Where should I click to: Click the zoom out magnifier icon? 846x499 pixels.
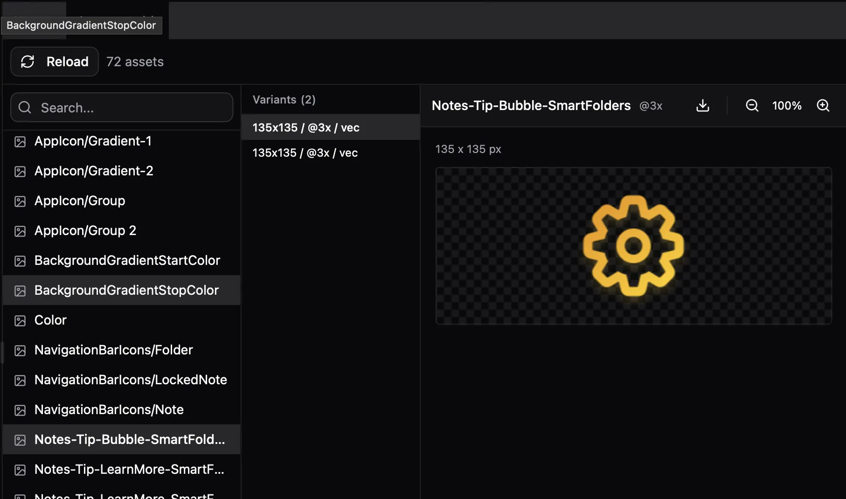click(x=752, y=106)
